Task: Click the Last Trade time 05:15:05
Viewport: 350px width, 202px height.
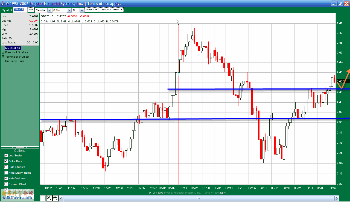Action: (x=33, y=43)
